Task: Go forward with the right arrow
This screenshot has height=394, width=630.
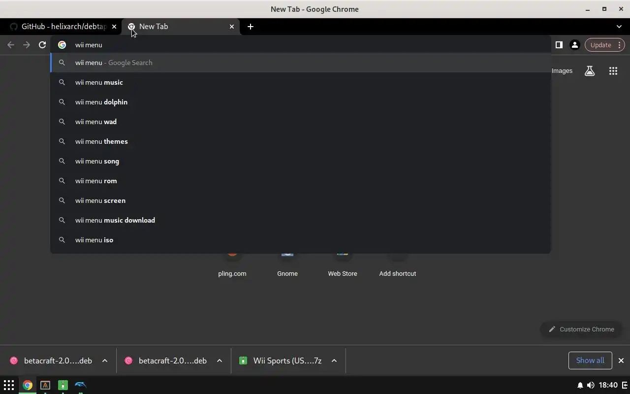Action: click(x=27, y=45)
